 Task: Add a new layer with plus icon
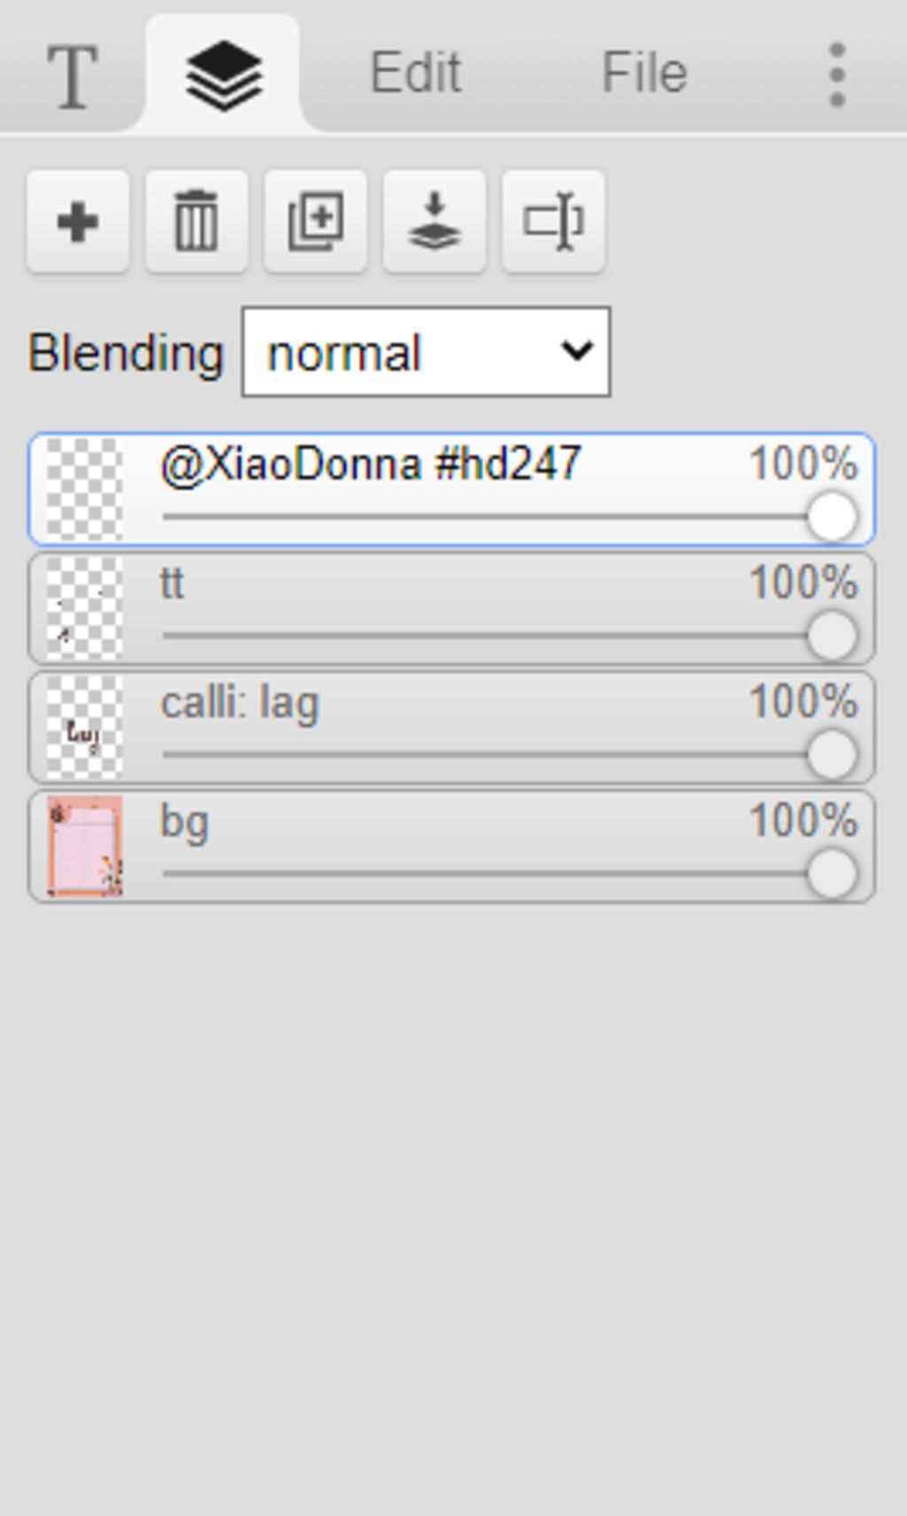coord(78,222)
